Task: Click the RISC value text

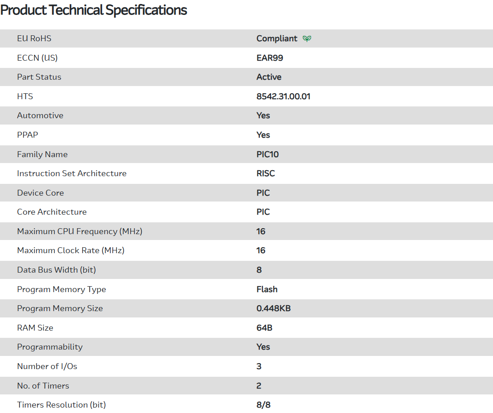Action: [266, 173]
